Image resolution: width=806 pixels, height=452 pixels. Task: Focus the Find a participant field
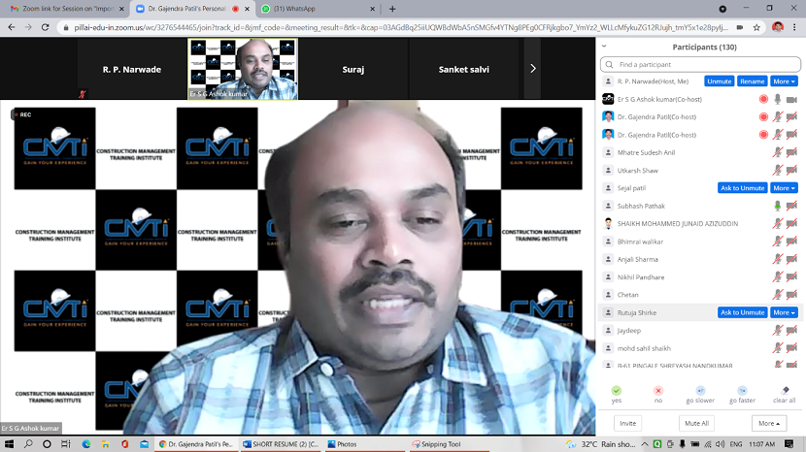point(700,65)
